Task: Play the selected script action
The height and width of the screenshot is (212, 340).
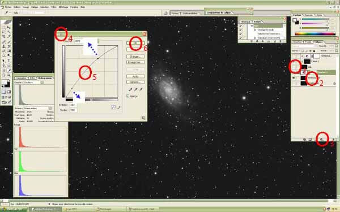Action: point(263,41)
